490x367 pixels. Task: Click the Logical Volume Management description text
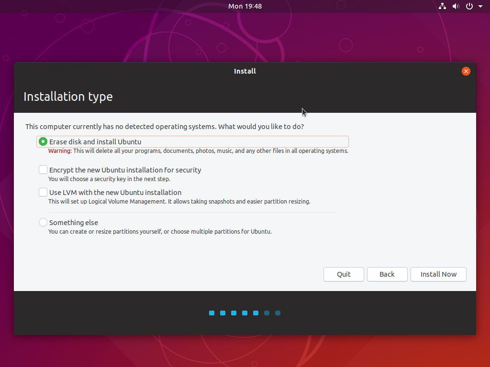(179, 202)
